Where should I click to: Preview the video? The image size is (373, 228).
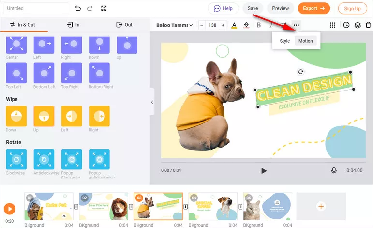click(281, 8)
